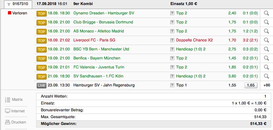Select Internet option in sidebar

(x=15, y=111)
